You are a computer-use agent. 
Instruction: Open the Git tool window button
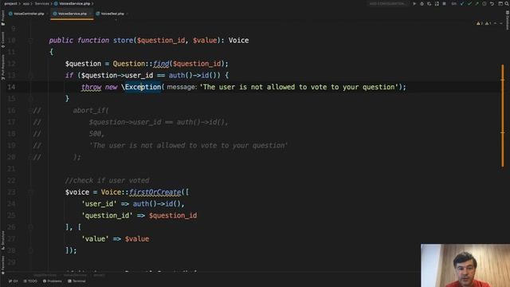point(13,281)
